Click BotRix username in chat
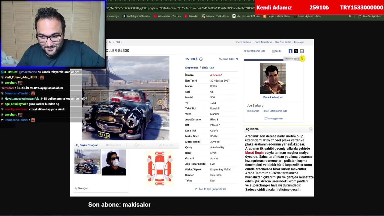The height and width of the screenshot is (216, 384). click(12, 72)
